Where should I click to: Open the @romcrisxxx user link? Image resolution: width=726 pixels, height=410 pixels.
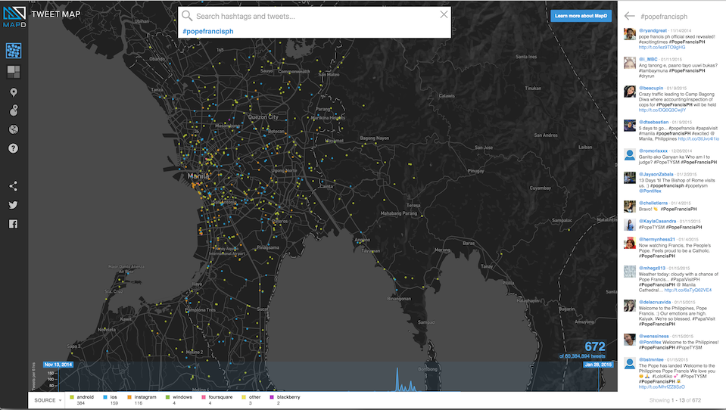click(653, 151)
